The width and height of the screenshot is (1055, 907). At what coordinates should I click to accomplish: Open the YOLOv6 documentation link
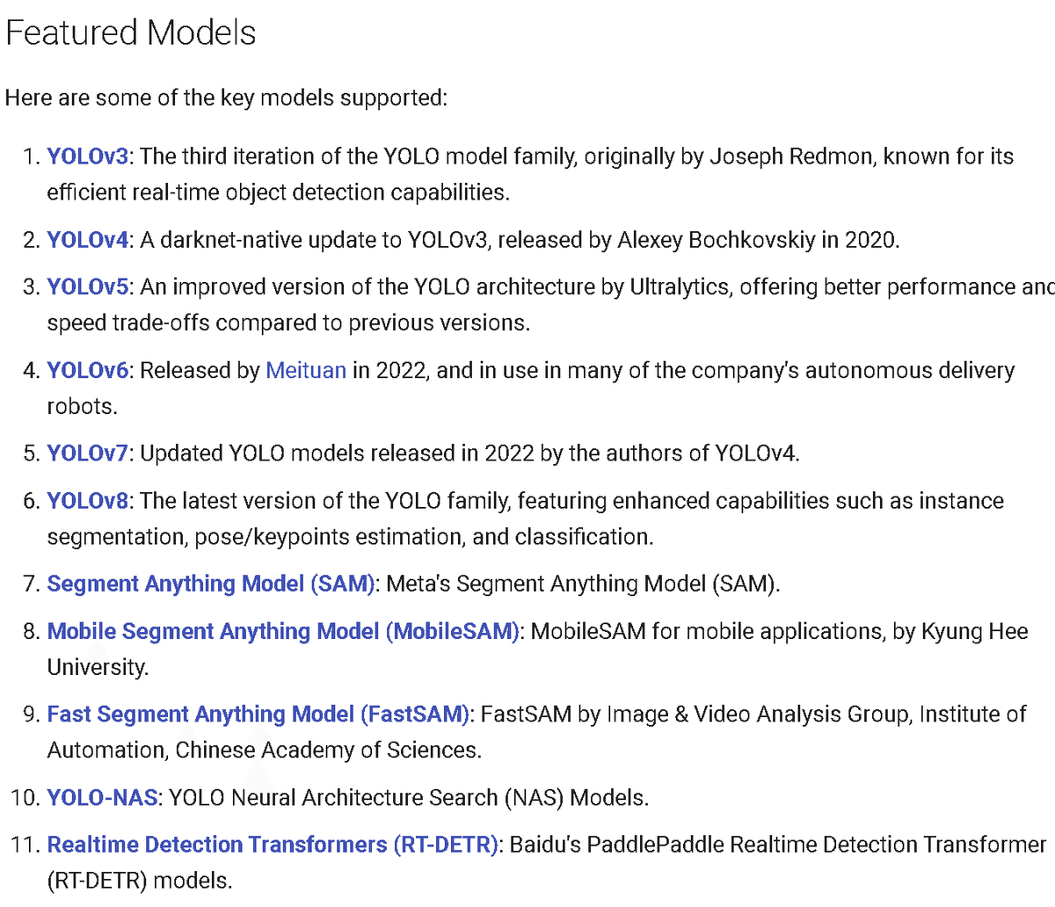88,370
